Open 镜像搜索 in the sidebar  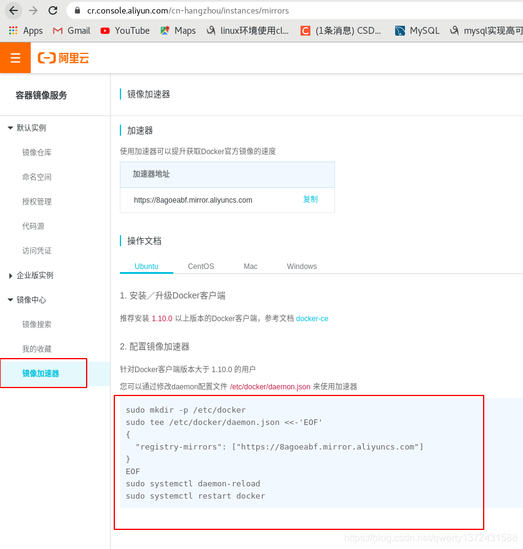click(37, 324)
